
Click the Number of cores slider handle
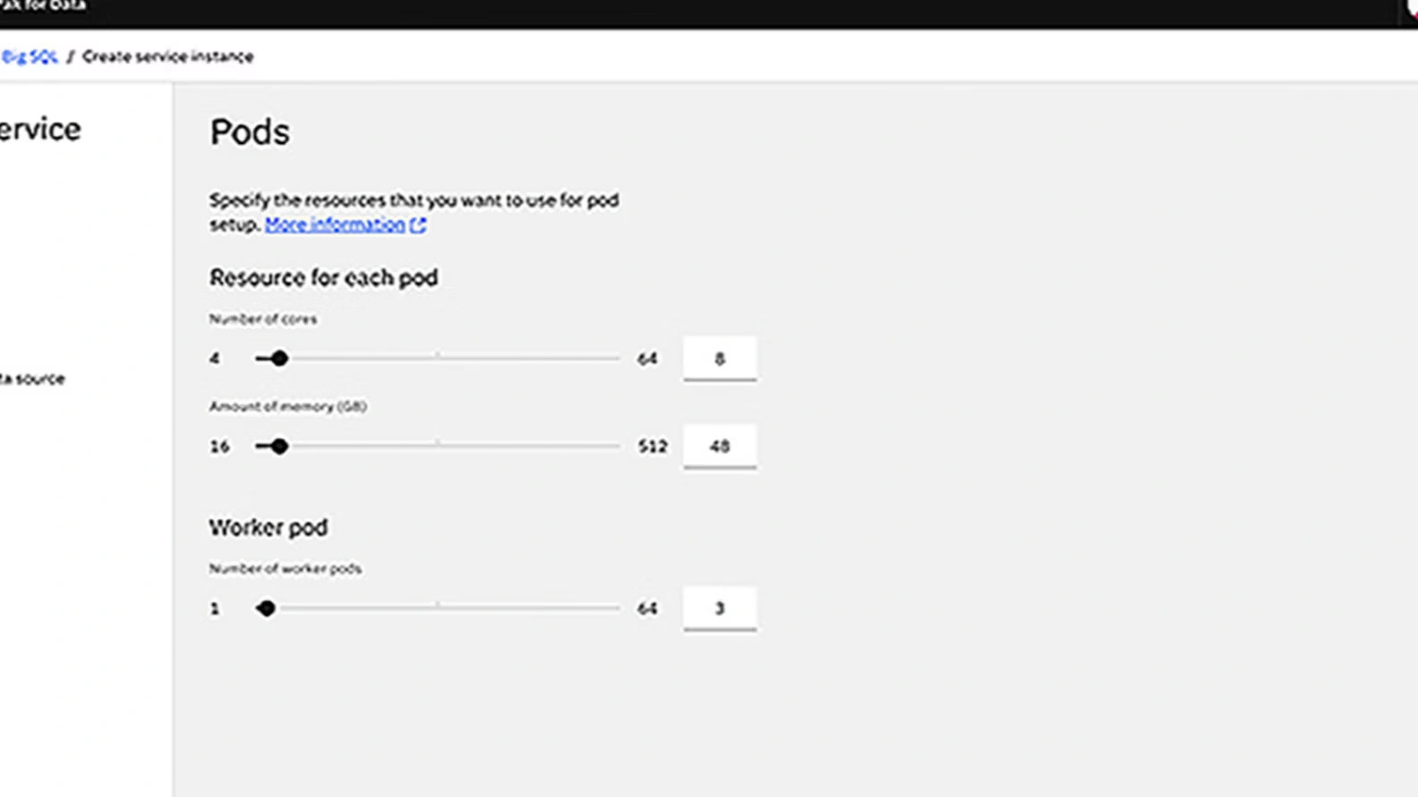(279, 359)
